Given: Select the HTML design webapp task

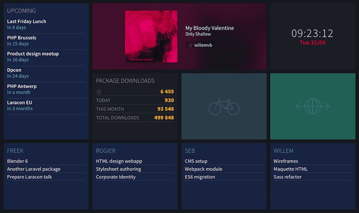Looking at the screenshot, I should click(119, 161).
